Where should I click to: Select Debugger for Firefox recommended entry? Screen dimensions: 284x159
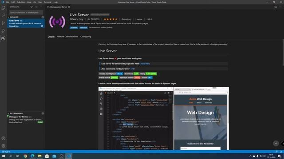[x=26, y=120]
